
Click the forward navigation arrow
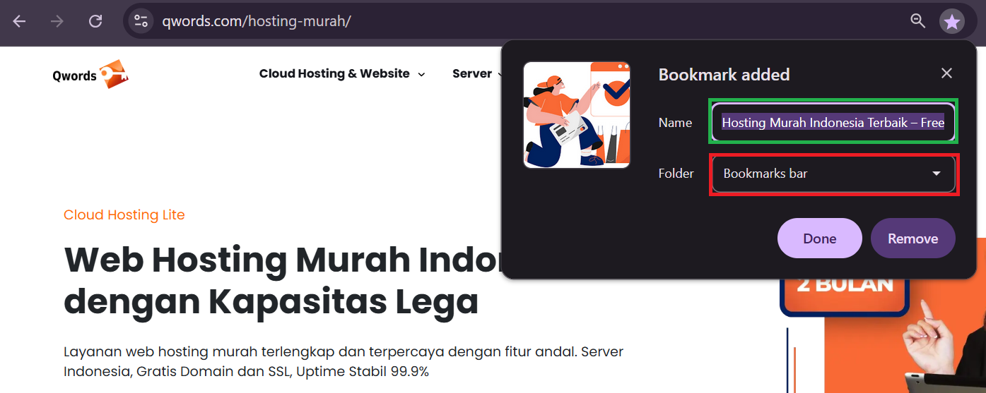point(57,21)
